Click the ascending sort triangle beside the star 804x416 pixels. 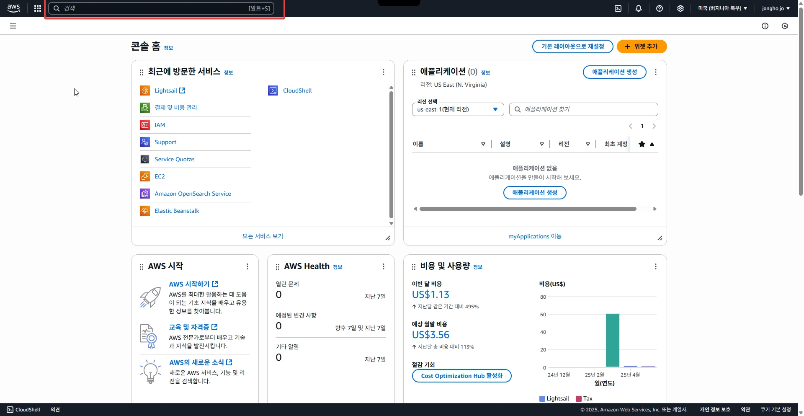652,144
